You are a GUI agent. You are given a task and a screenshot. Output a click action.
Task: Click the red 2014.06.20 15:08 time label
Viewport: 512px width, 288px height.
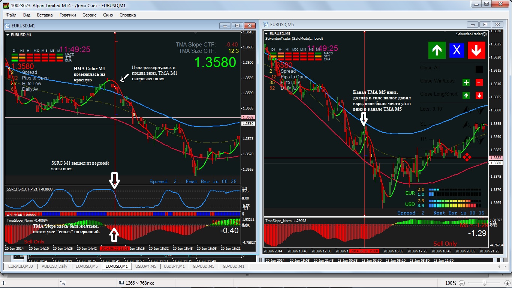tap(115, 248)
